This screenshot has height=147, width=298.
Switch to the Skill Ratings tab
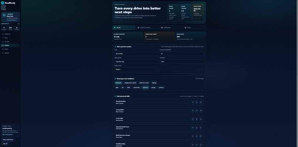click(171, 28)
